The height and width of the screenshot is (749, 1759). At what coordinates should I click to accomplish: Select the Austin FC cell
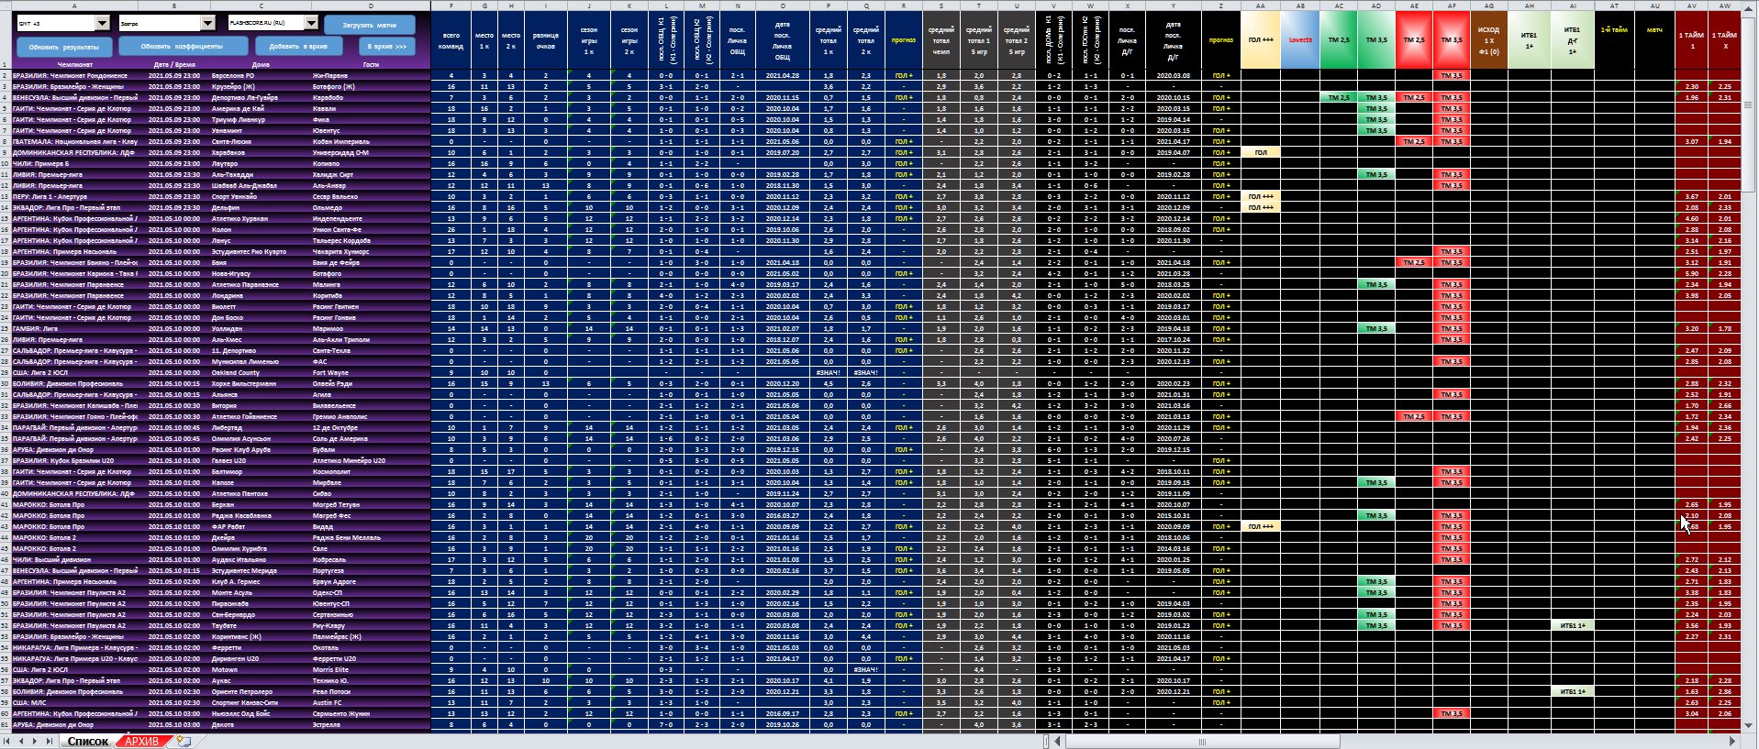pos(371,702)
